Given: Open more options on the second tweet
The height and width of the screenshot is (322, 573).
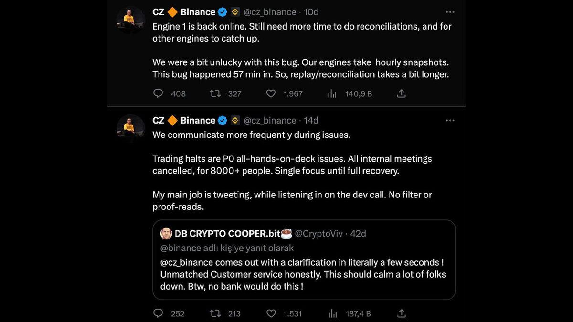Looking at the screenshot, I should click(x=449, y=120).
